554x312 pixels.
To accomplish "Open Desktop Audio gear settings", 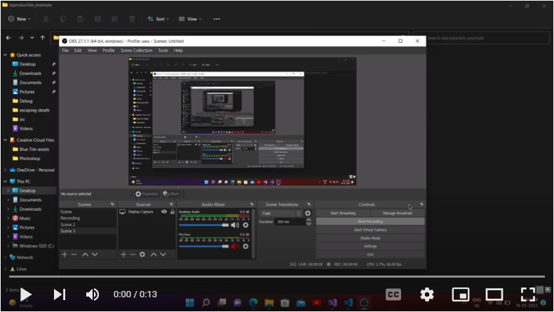I will click(245, 225).
